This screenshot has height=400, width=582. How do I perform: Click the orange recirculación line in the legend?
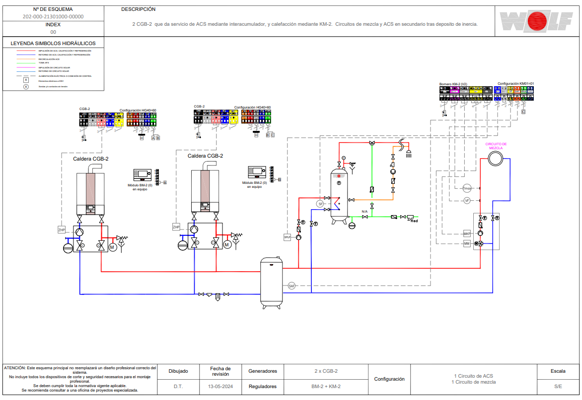click(26, 59)
